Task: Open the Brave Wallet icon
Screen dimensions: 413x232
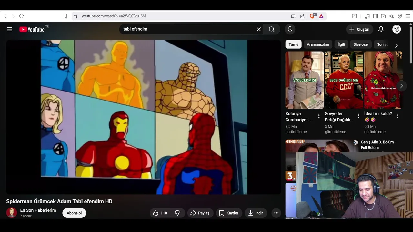Action: click(x=384, y=16)
